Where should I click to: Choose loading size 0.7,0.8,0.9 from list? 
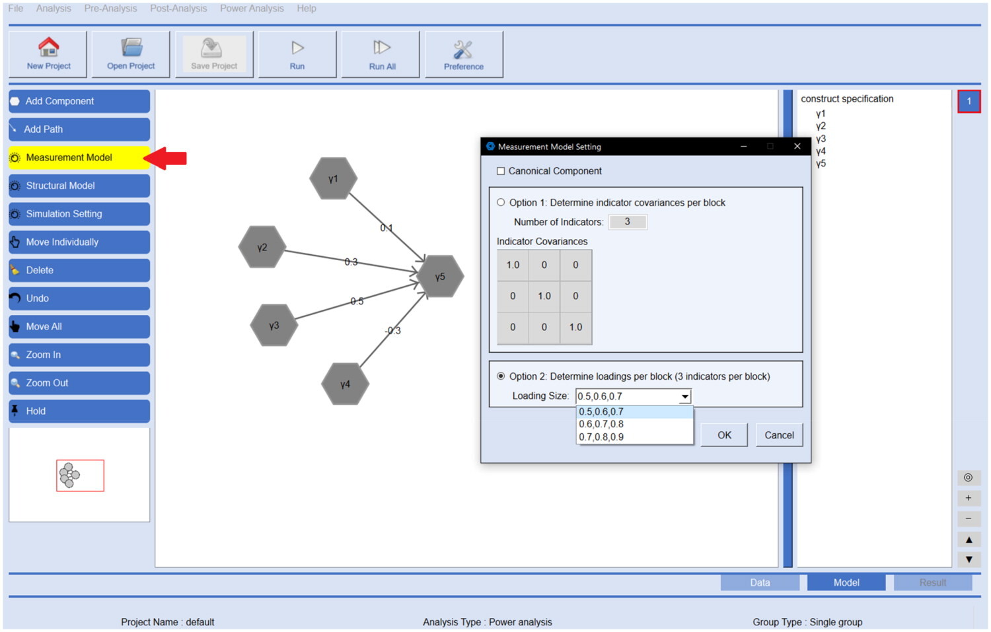tap(635, 437)
